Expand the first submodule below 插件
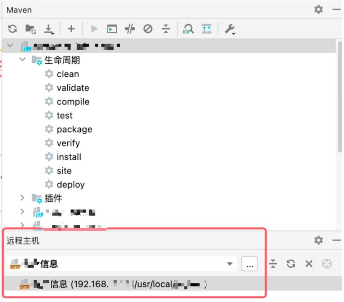 22,211
